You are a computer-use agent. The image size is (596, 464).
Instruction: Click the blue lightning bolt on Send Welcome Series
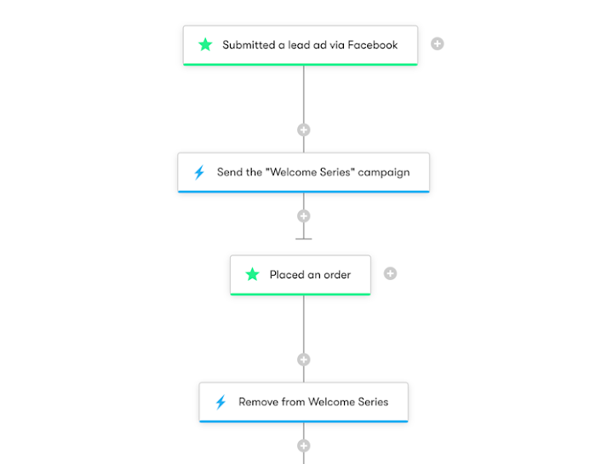pyautogui.click(x=199, y=172)
